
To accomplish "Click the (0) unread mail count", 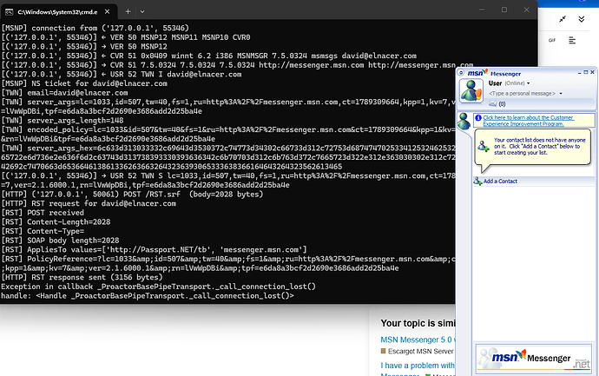I will click(x=502, y=104).
